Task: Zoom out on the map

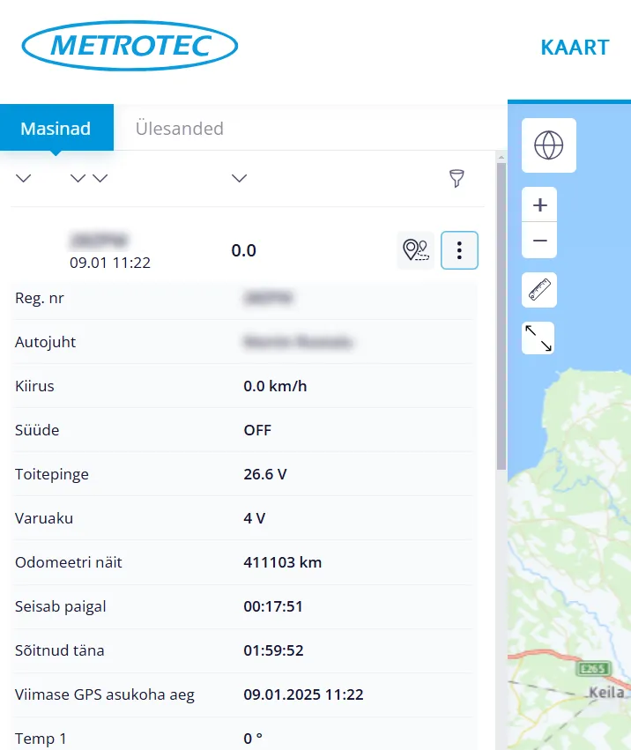Action: tap(540, 240)
